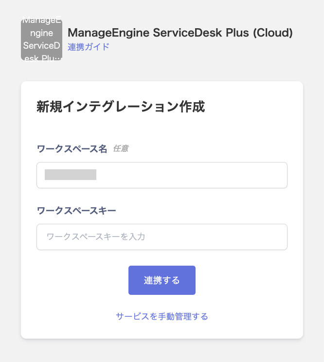The image size is (324, 362).
Task: Open the 連携ガイド link
Action: [x=89, y=47]
